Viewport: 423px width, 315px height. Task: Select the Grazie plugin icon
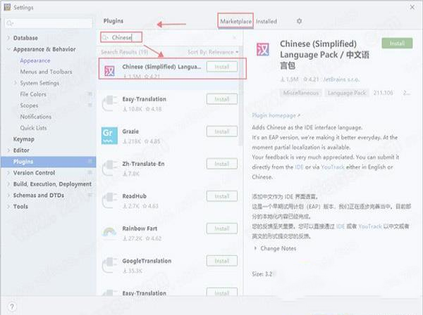[109, 134]
